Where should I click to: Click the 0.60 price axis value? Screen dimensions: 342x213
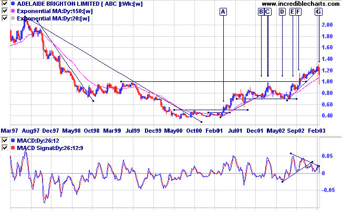click(x=327, y=104)
